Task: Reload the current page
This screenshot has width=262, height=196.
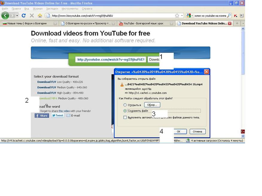Action: 24,16
